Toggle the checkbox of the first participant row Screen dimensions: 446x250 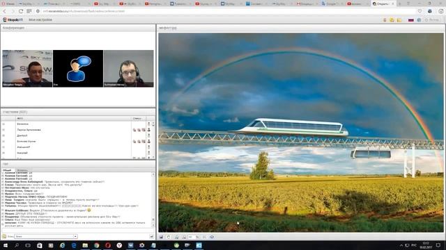pyautogui.click(x=3, y=124)
